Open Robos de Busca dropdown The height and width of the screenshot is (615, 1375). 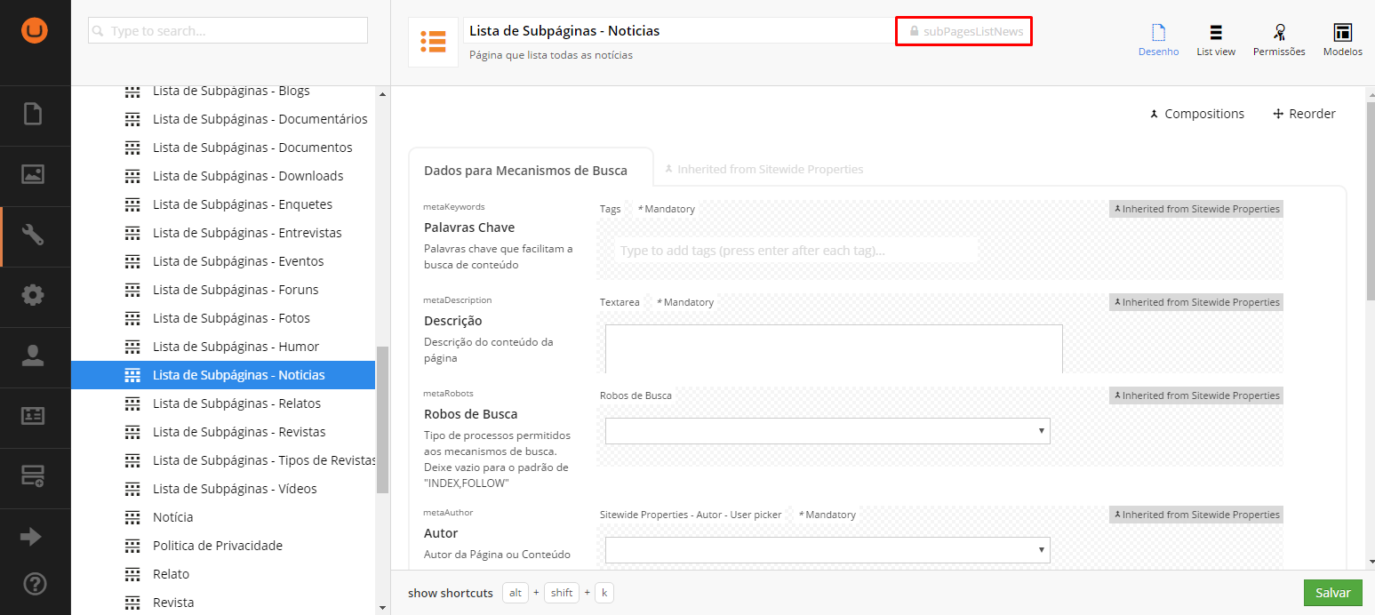(827, 431)
